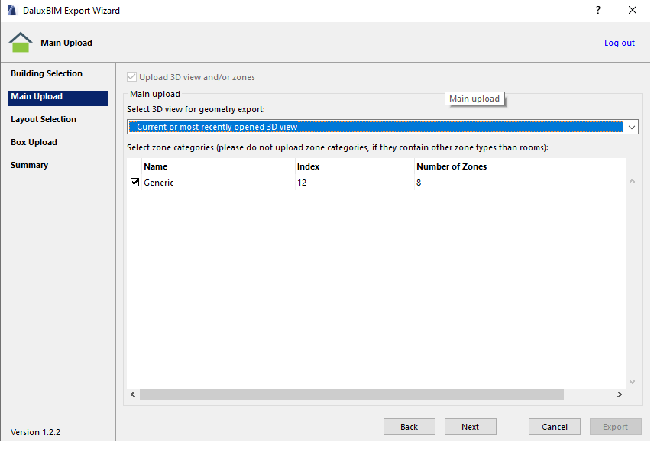Click the help question mark button

pyautogui.click(x=597, y=11)
